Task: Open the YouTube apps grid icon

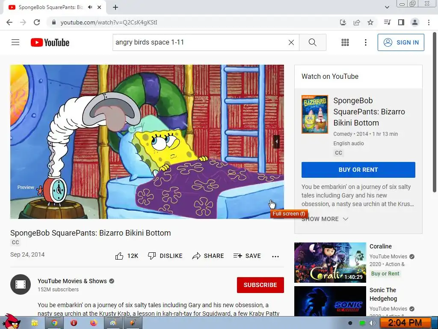Action: pos(345,42)
